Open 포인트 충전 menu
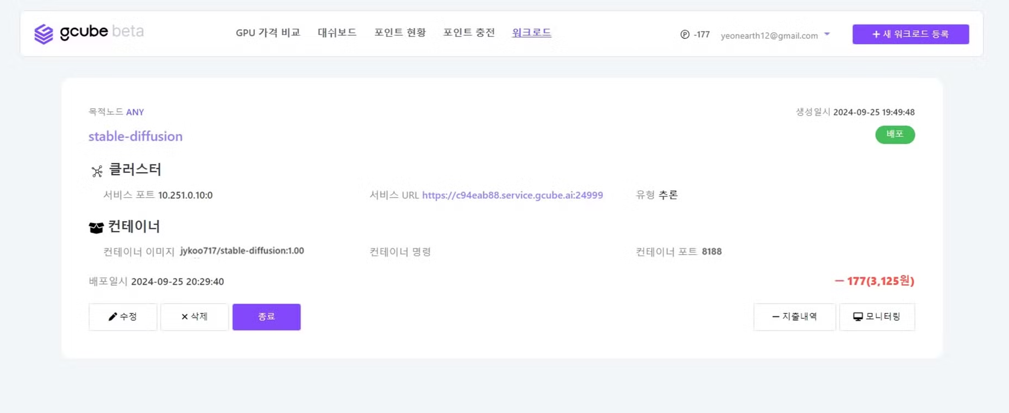This screenshot has width=1009, height=413. pos(469,32)
